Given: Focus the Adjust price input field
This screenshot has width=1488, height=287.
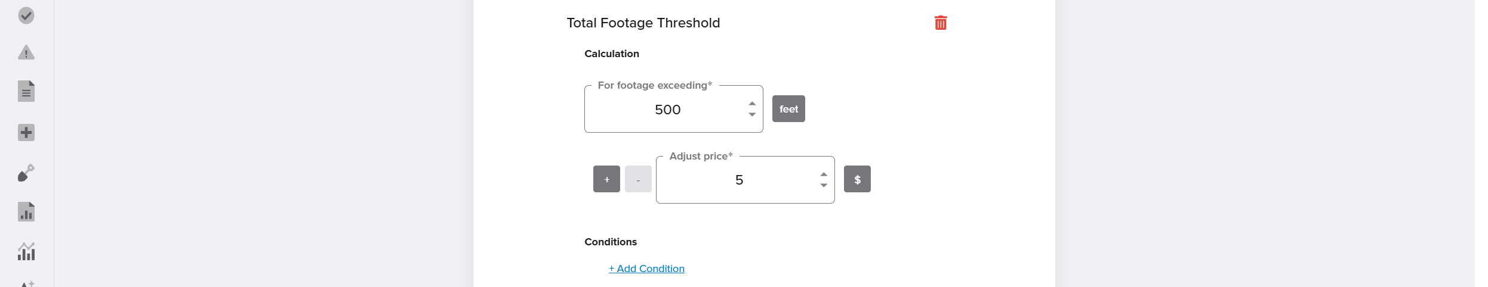Looking at the screenshot, I should coord(739,180).
